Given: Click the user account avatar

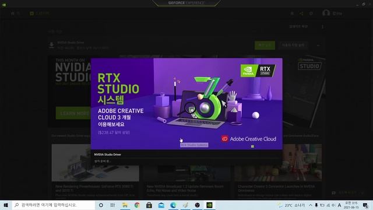Looking at the screenshot, I should tap(326, 13).
